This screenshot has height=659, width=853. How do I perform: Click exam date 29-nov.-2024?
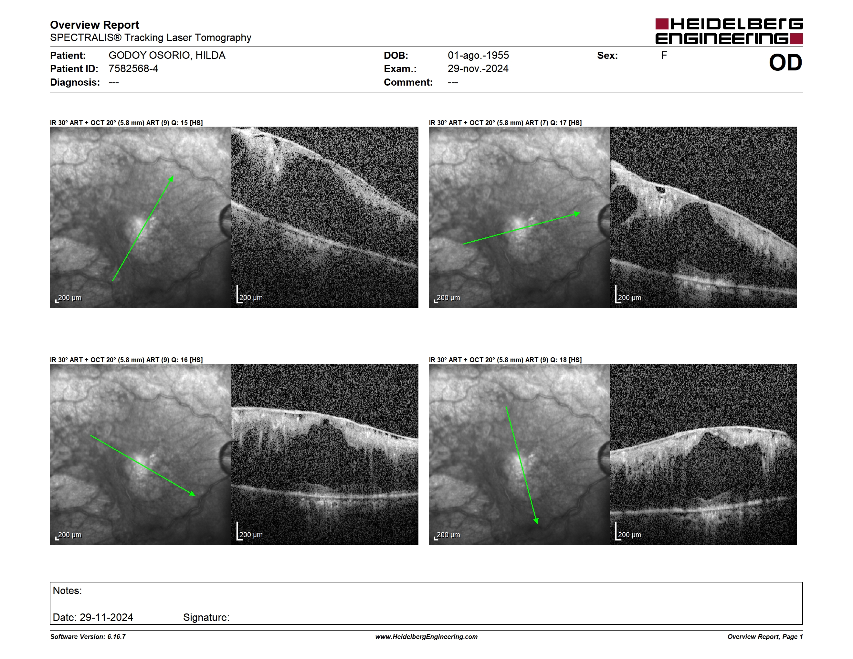(478, 69)
